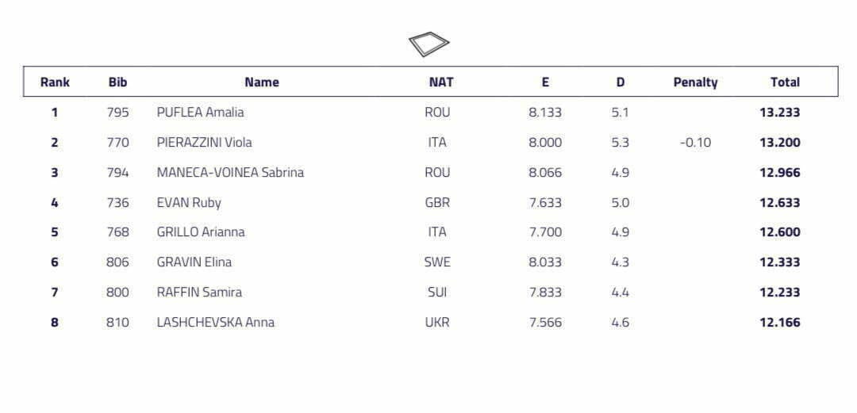The height and width of the screenshot is (413, 857).
Task: Click the winning total 13.233
Action: [x=779, y=113]
